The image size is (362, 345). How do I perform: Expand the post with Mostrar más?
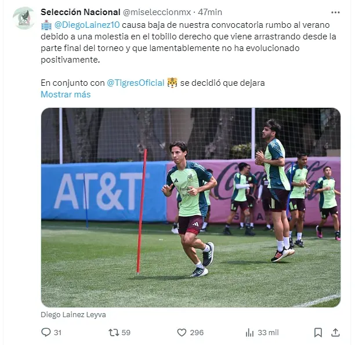[x=66, y=95]
